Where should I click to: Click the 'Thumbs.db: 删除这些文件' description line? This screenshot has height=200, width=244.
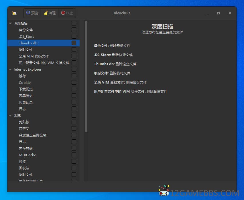(115, 64)
